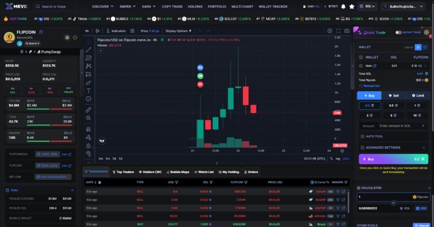Hide all drawings with eye icon
Screen dimensions: 434x227
coord(89,153)
